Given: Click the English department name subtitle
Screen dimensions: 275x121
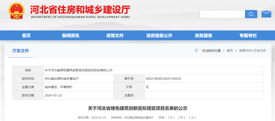Looking at the screenshot, I should tap(80, 17).
